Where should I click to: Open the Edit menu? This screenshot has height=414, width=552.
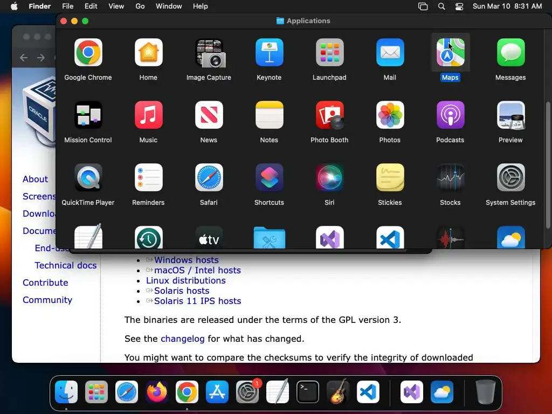click(91, 6)
